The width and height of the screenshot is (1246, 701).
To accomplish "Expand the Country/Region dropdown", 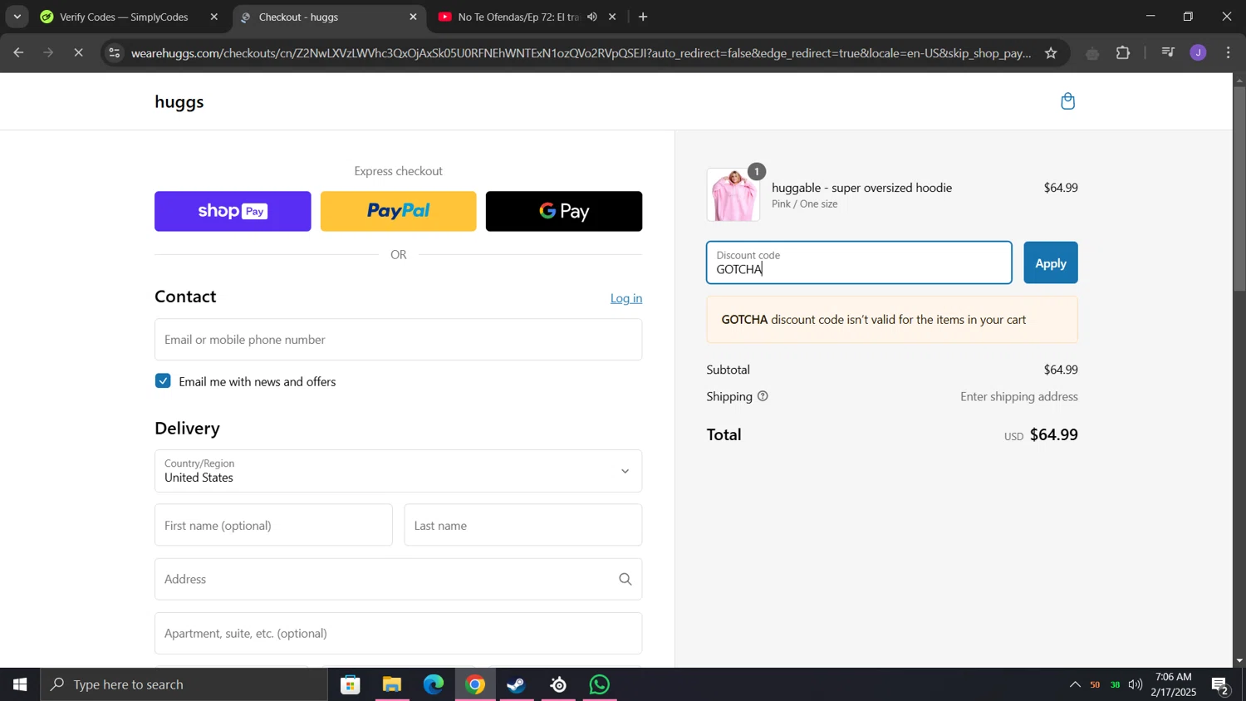I will tap(398, 471).
